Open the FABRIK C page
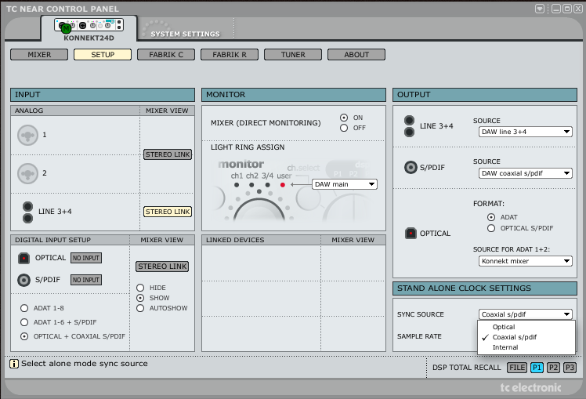The image size is (586, 399). pyautogui.click(x=166, y=55)
